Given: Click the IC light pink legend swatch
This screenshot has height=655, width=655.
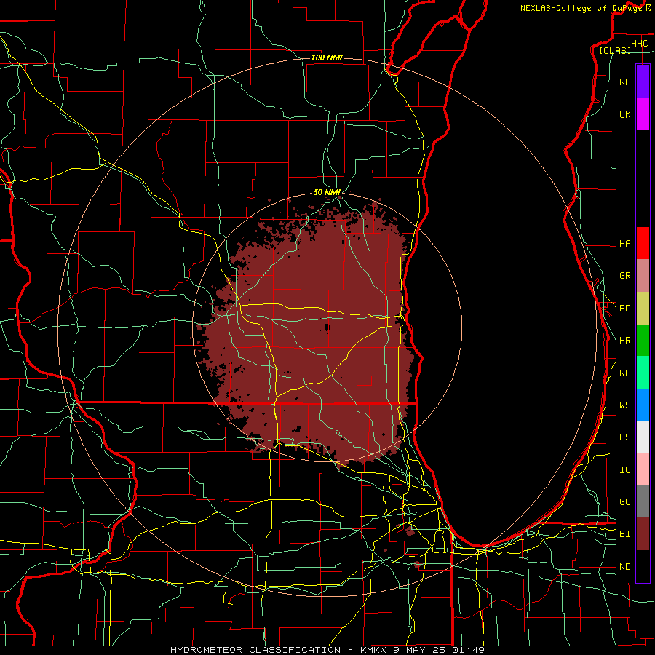Looking at the screenshot, I should click(643, 469).
